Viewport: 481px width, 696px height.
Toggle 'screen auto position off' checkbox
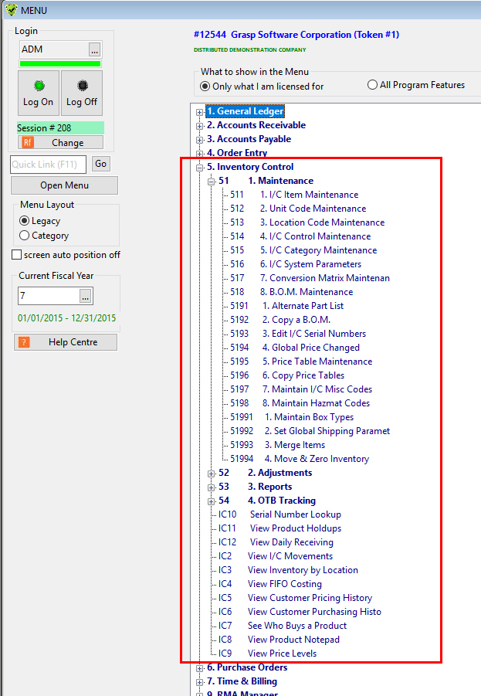[66, 255]
